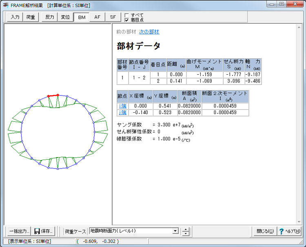
Task: Open help with the ヘルプ question mark button
Action: [289, 231]
